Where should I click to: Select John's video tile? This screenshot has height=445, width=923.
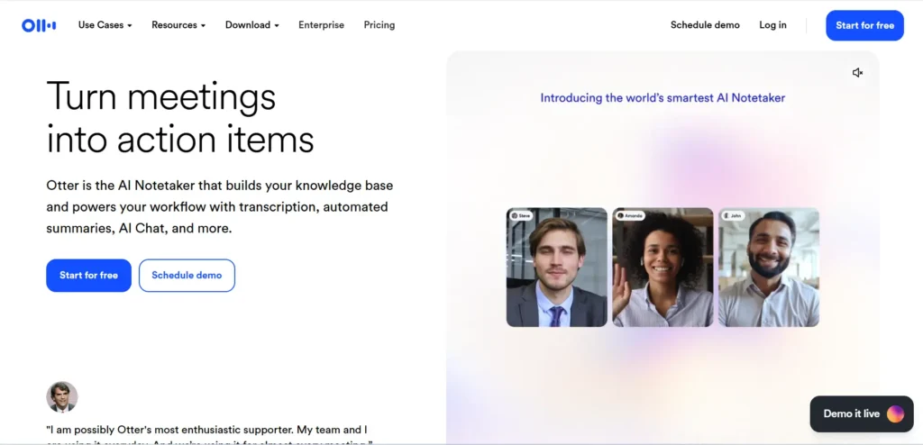tap(769, 268)
